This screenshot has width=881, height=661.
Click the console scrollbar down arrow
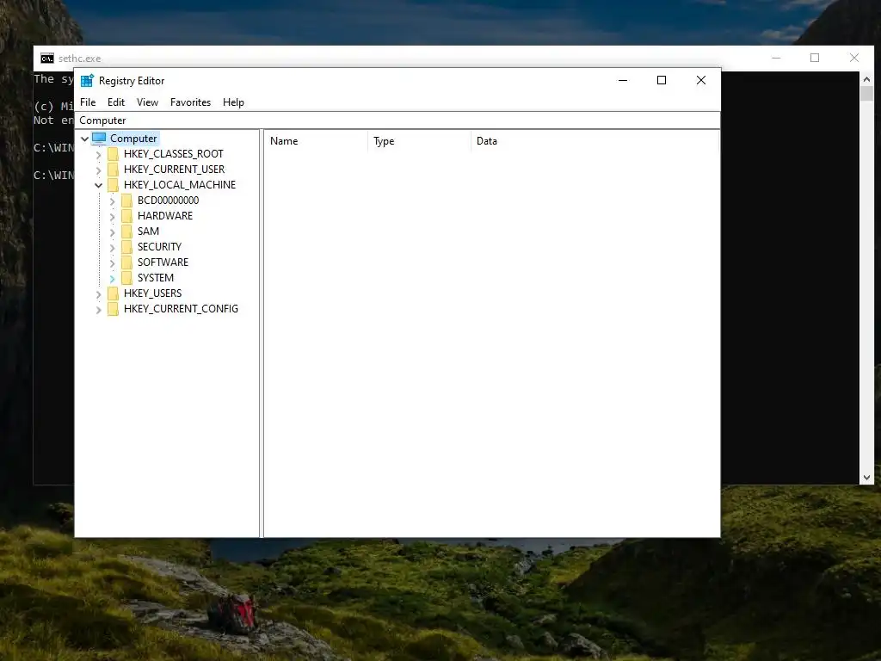click(866, 477)
